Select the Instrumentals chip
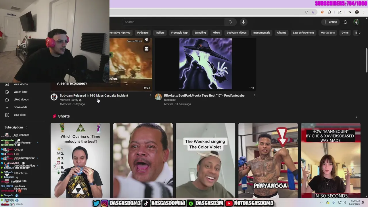The width and height of the screenshot is (368, 207). click(262, 32)
